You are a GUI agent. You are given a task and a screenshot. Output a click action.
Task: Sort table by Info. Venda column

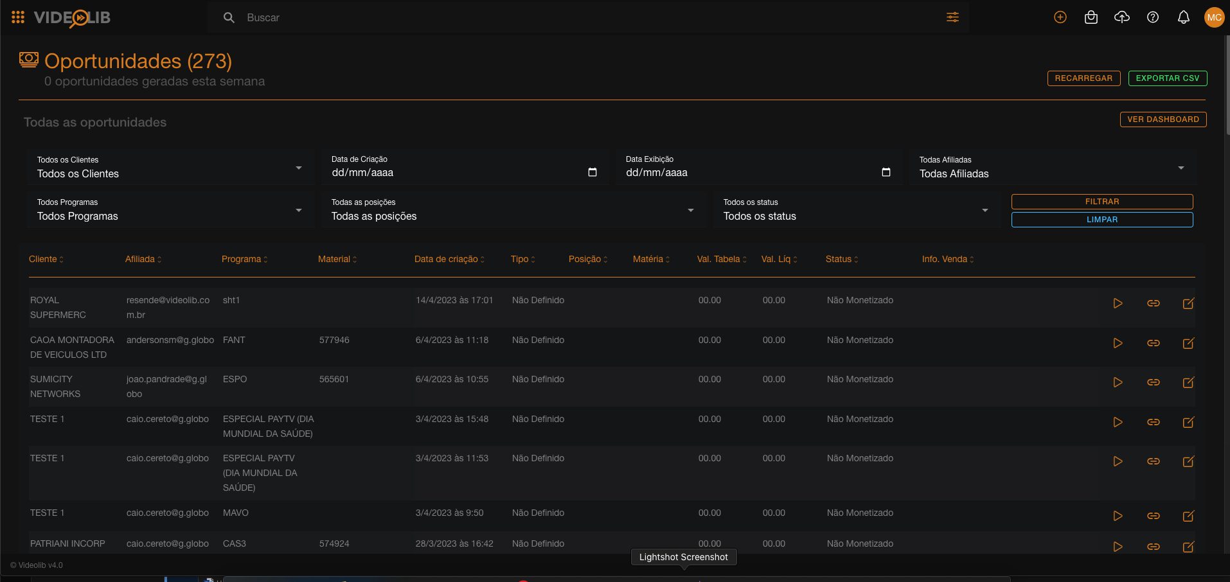(x=948, y=259)
